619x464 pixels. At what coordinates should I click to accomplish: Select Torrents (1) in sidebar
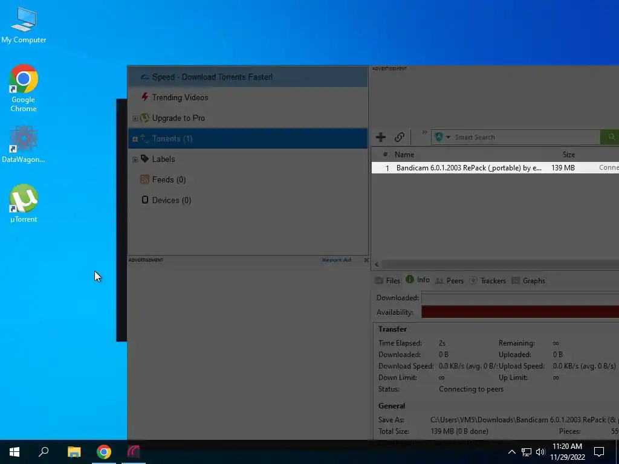[247, 138]
